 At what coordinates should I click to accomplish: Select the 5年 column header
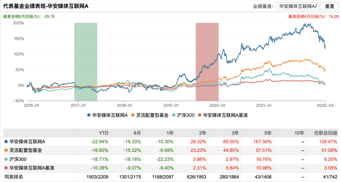point(268,133)
